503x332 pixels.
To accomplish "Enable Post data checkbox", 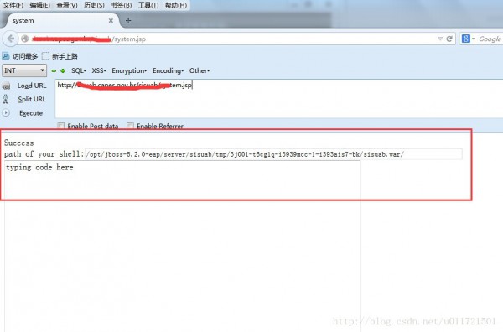I will [60, 126].
